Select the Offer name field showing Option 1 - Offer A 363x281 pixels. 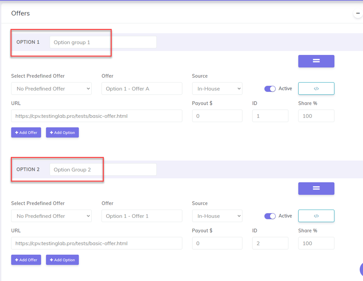pyautogui.click(x=142, y=88)
